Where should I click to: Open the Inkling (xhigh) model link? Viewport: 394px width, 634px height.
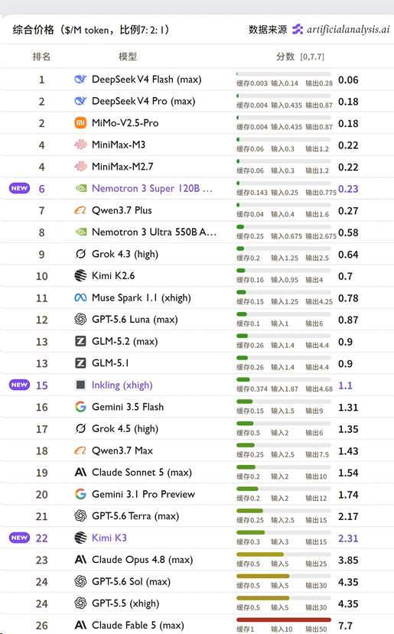pos(122,385)
